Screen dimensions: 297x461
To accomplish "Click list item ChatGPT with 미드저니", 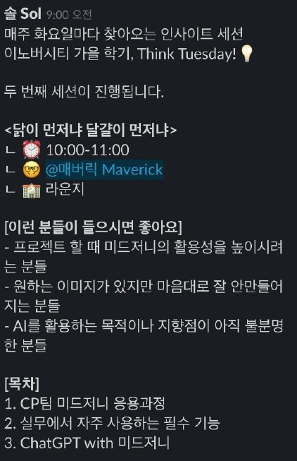I will click(x=87, y=443).
